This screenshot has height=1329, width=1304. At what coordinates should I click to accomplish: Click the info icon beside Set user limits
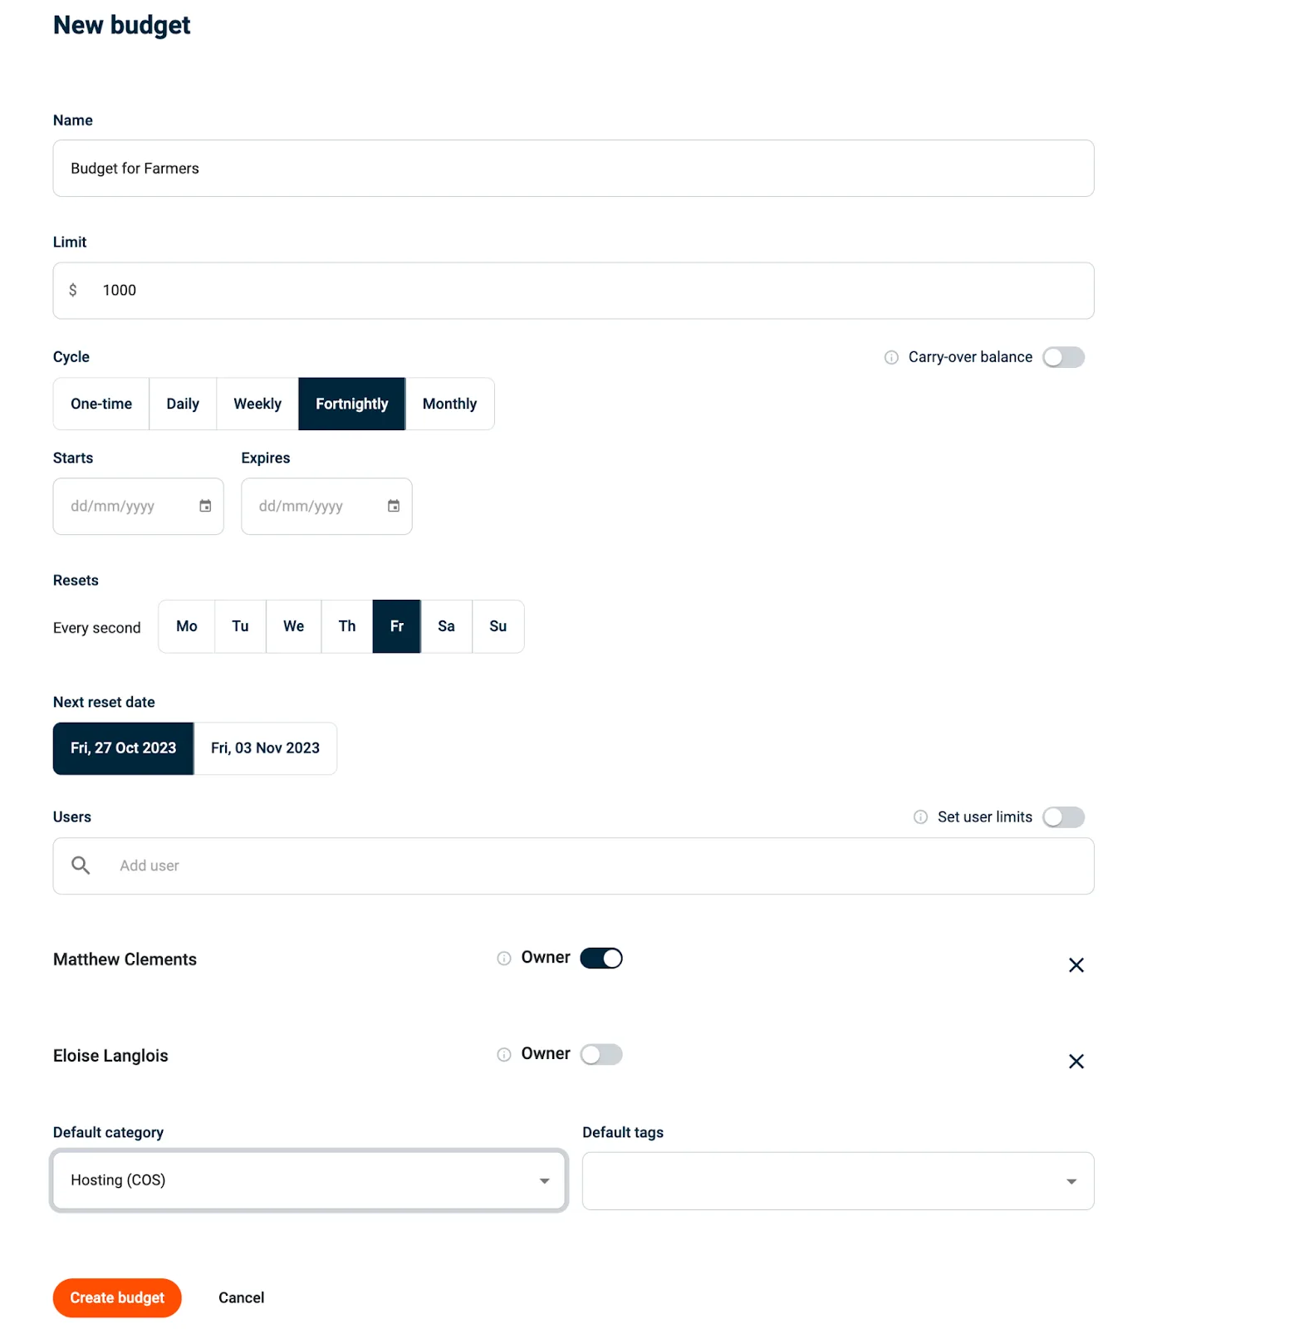click(x=920, y=817)
